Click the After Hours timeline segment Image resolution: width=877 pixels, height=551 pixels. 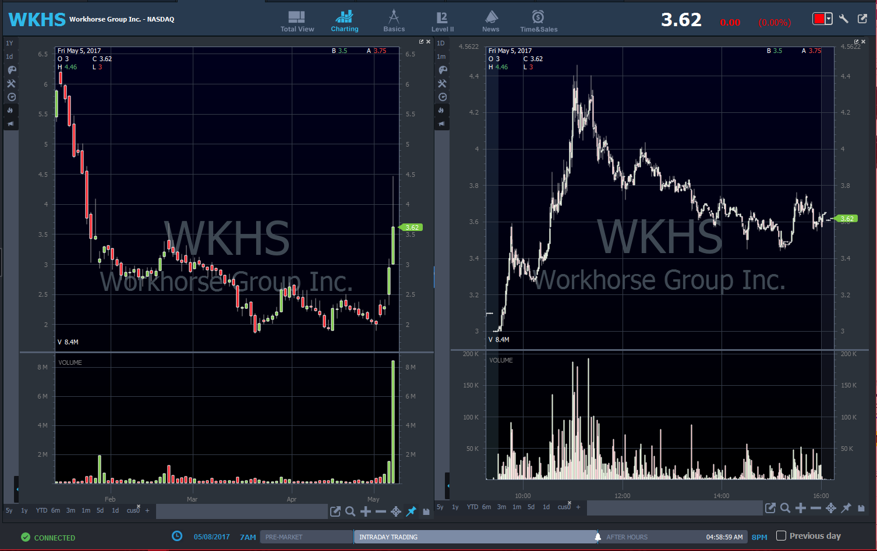point(673,536)
